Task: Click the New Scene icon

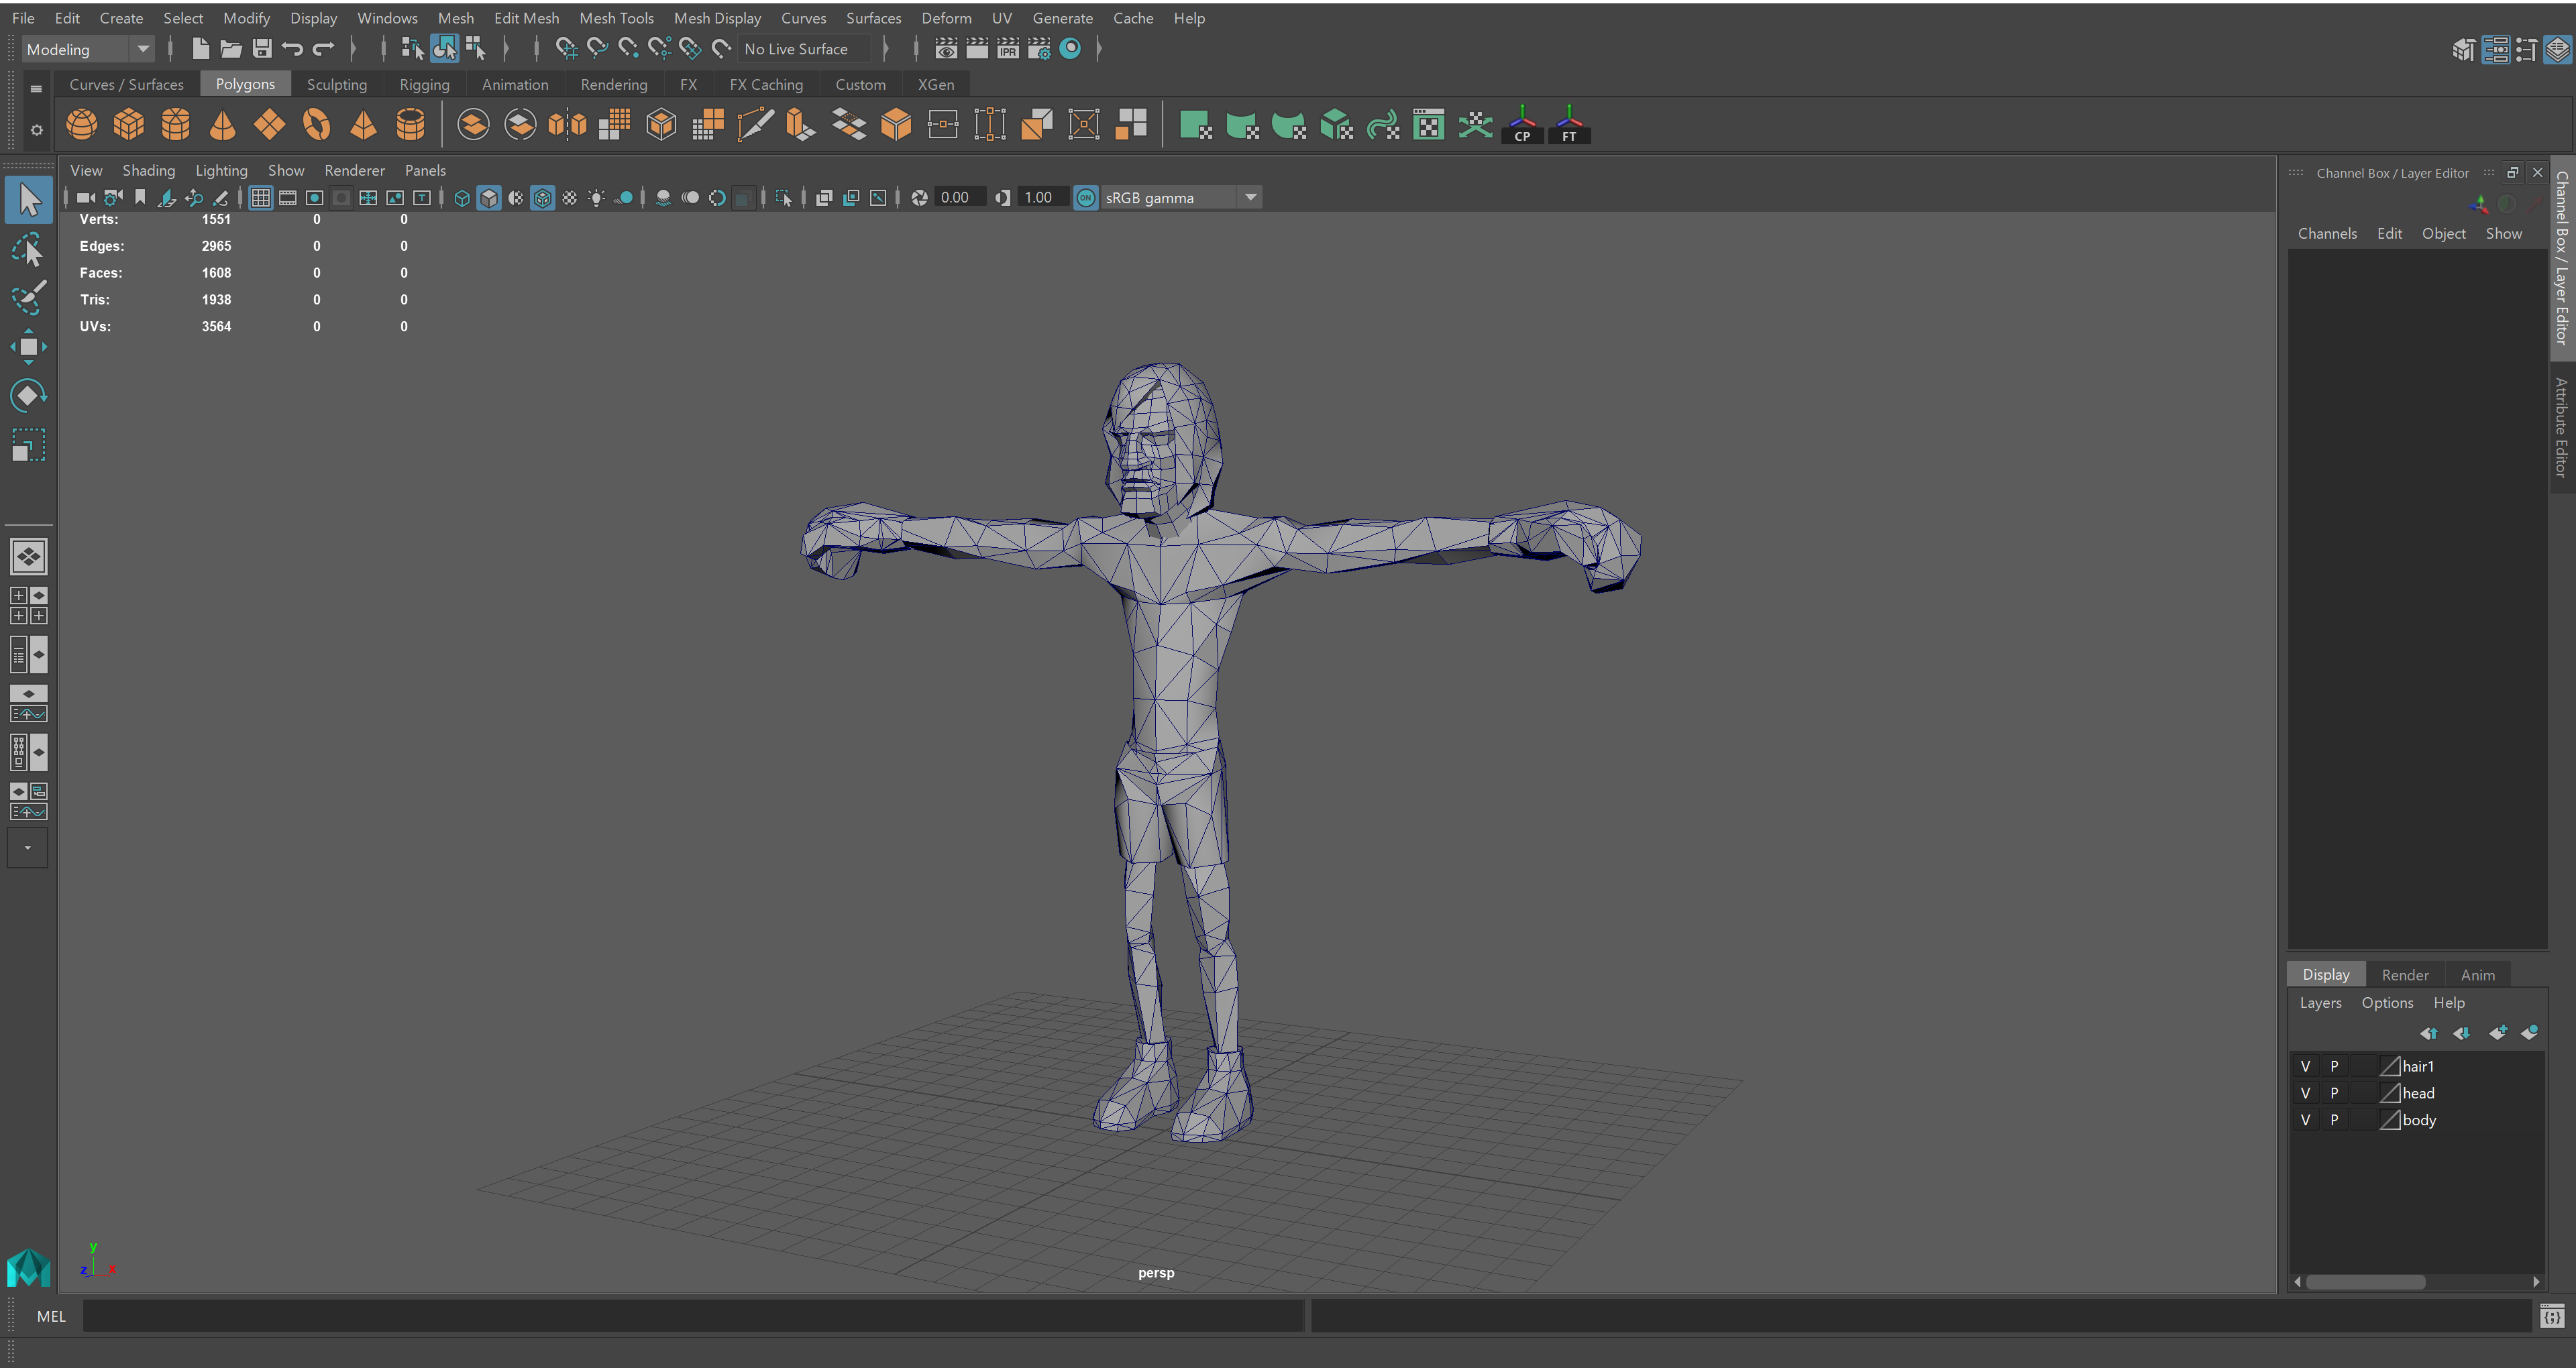Action: 200,48
